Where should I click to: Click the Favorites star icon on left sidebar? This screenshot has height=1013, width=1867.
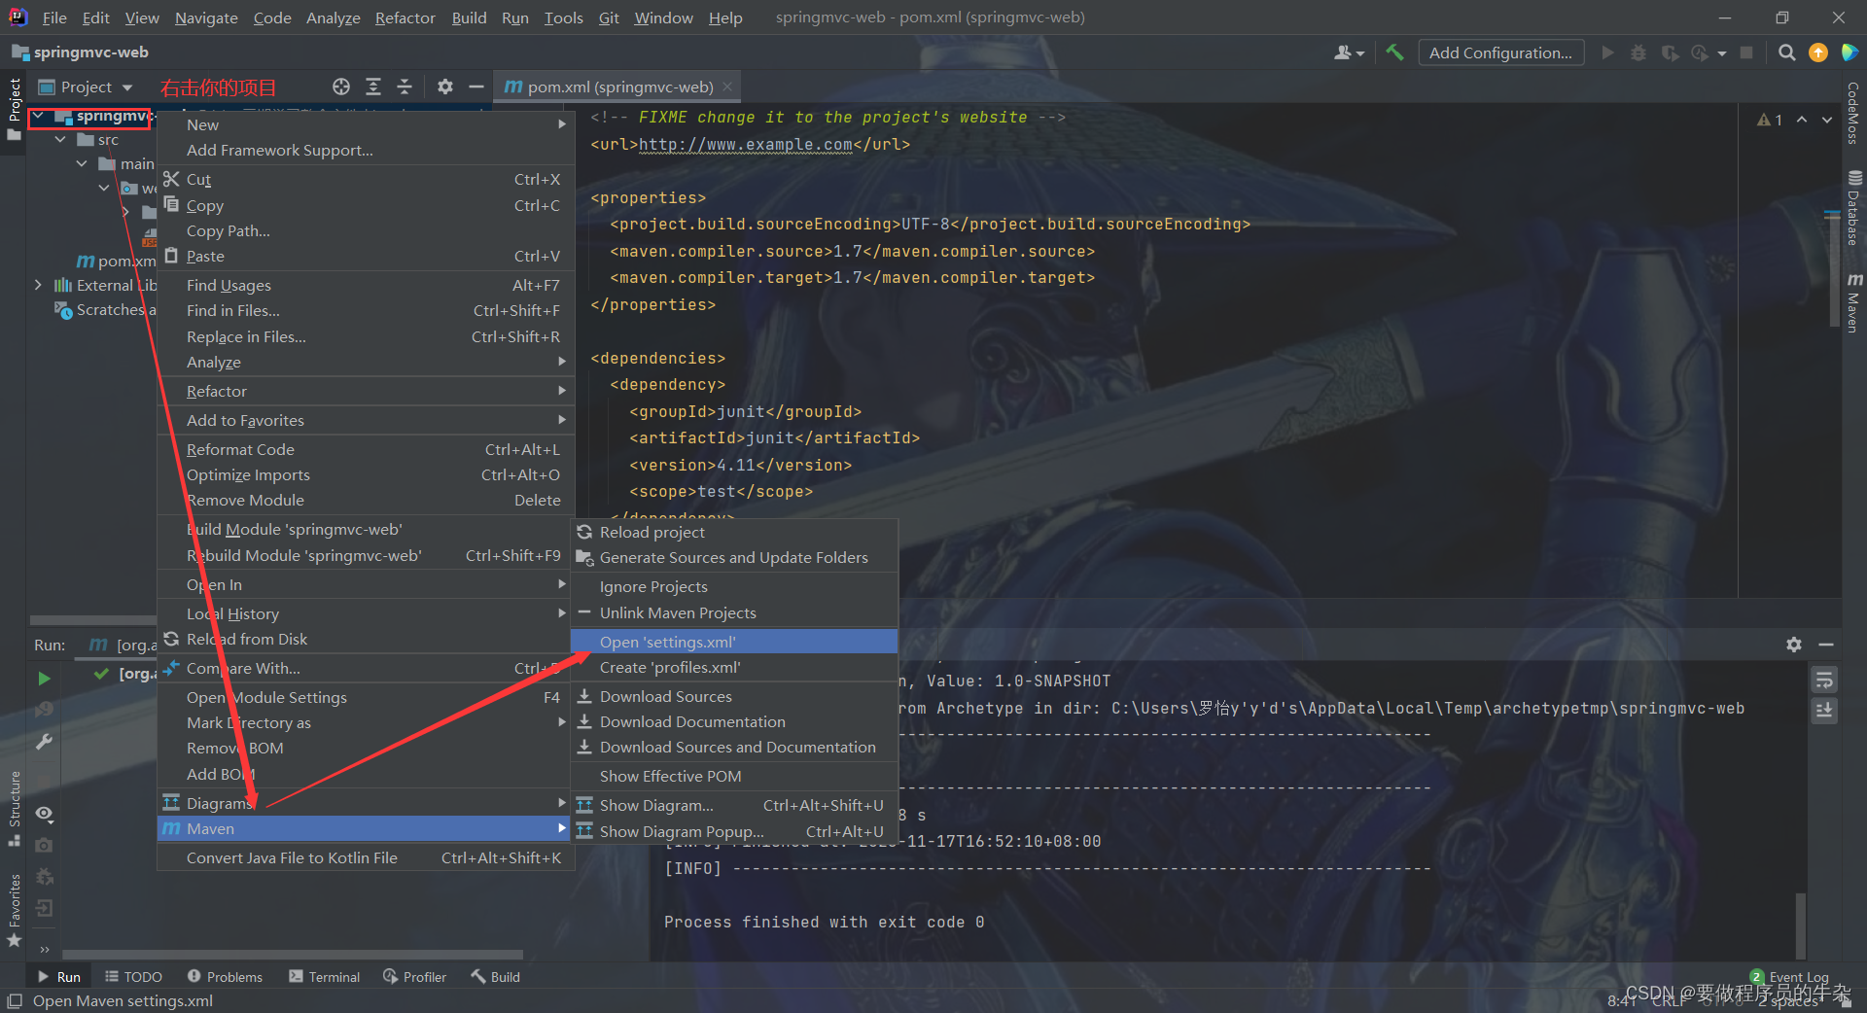(x=14, y=941)
